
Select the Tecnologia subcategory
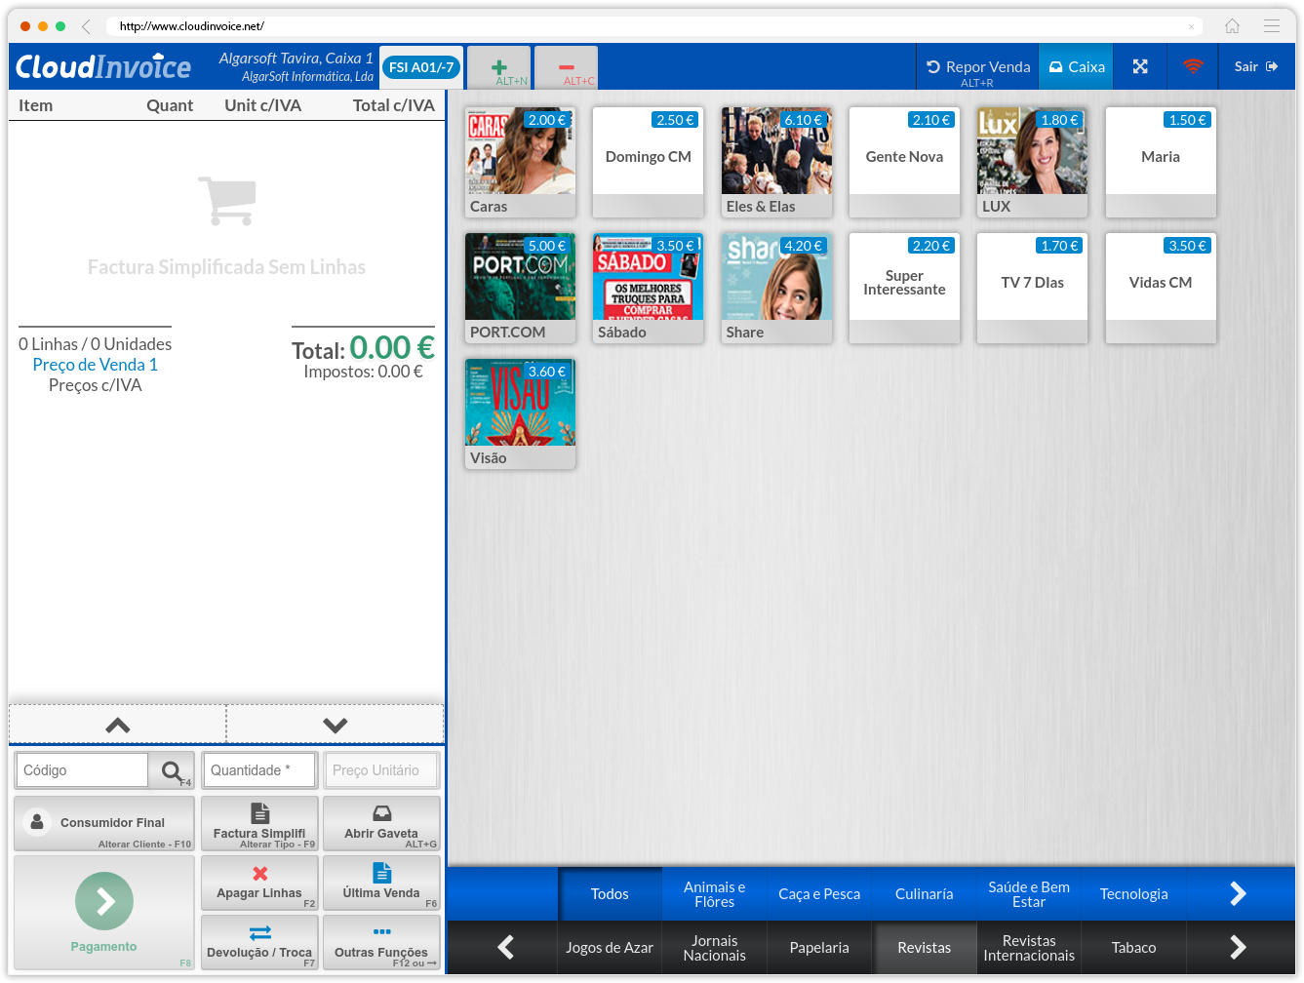tap(1133, 893)
